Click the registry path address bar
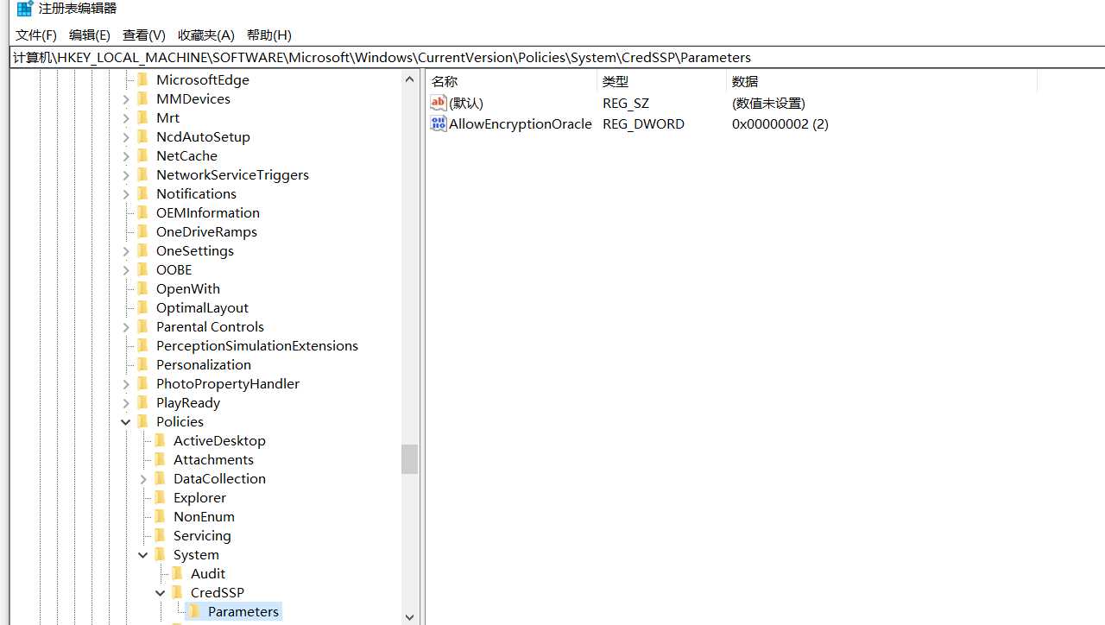This screenshot has height=625, width=1105. click(557, 57)
